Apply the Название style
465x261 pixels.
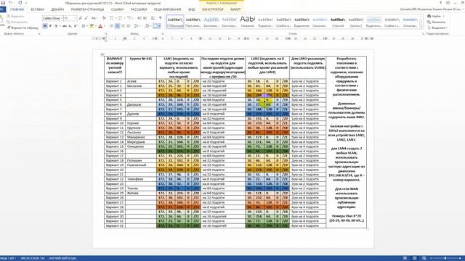click(x=247, y=22)
